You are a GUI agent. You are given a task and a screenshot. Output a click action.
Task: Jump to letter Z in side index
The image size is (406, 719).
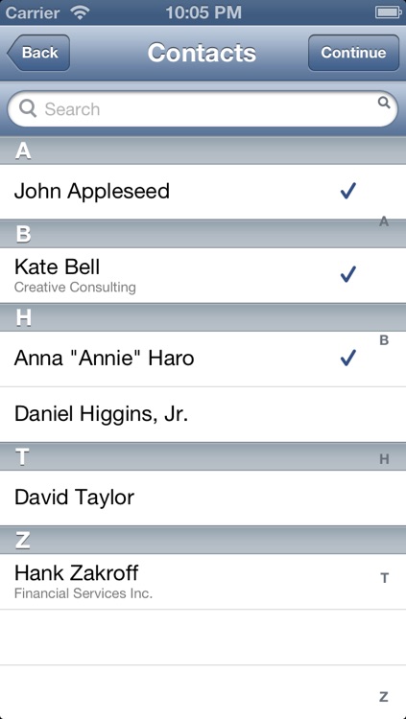tap(384, 697)
